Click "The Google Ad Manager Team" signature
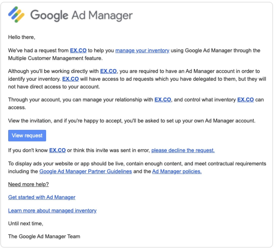274x248 pixels. [44, 237]
